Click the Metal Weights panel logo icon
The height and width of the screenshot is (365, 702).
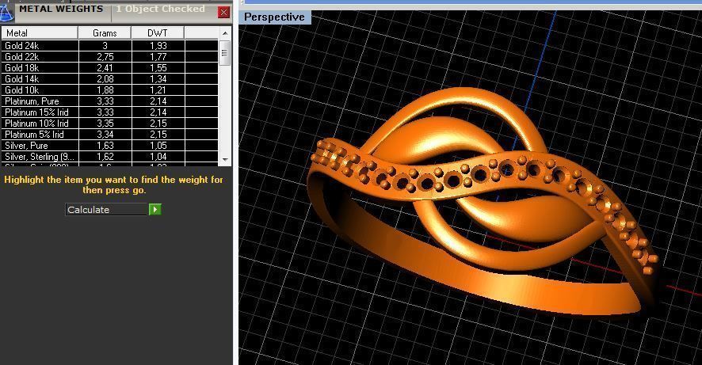pyautogui.click(x=6, y=12)
